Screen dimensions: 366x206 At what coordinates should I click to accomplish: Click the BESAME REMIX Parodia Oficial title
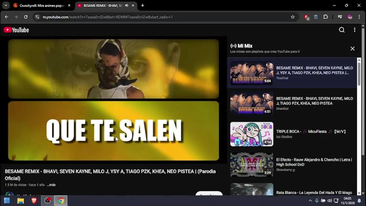pyautogui.click(x=110, y=175)
